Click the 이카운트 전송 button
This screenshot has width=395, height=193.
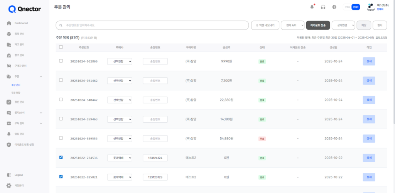(318, 25)
